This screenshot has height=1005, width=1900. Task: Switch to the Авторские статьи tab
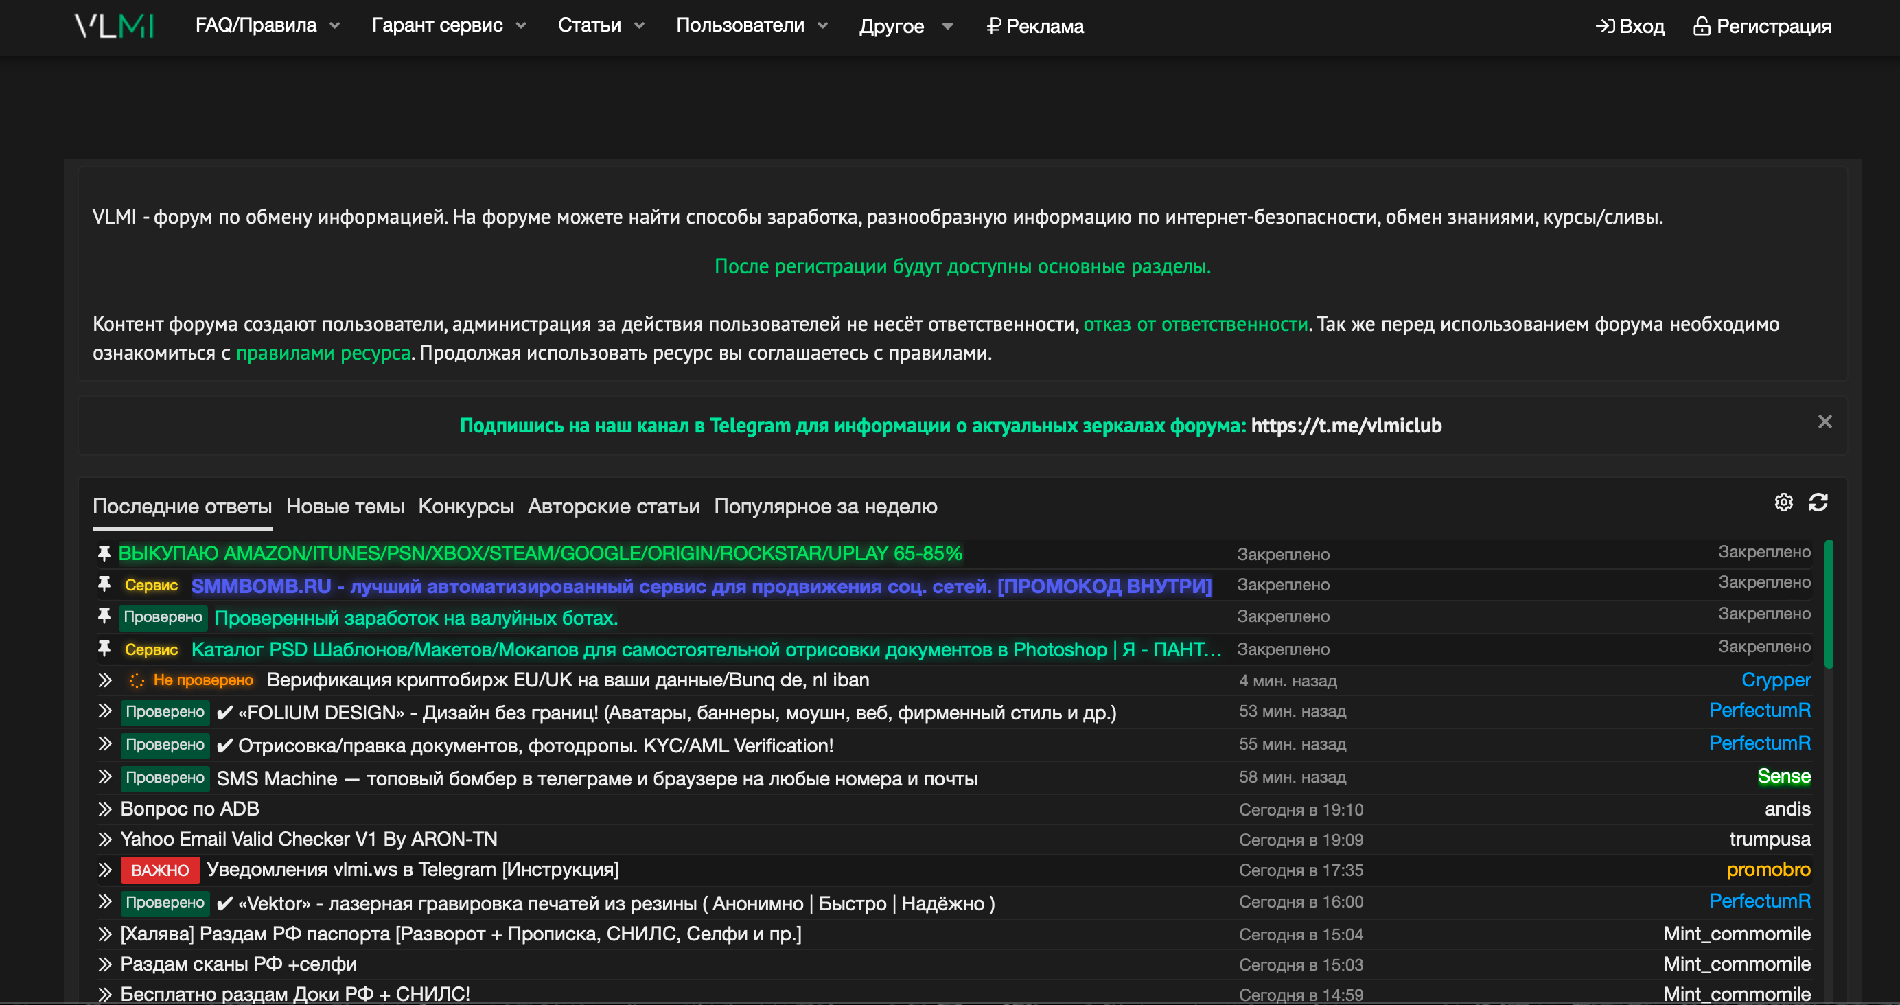(x=614, y=507)
